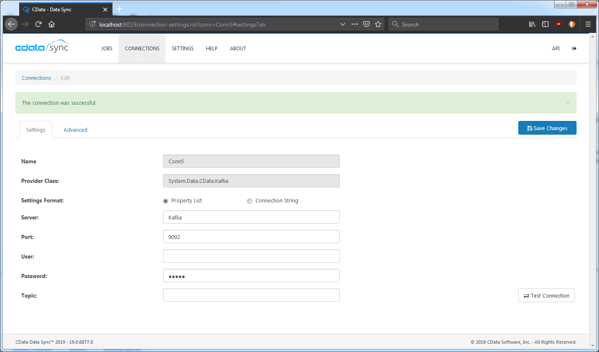The width and height of the screenshot is (599, 352).
Task: Click the browser reload page icon
Action: pos(38,24)
